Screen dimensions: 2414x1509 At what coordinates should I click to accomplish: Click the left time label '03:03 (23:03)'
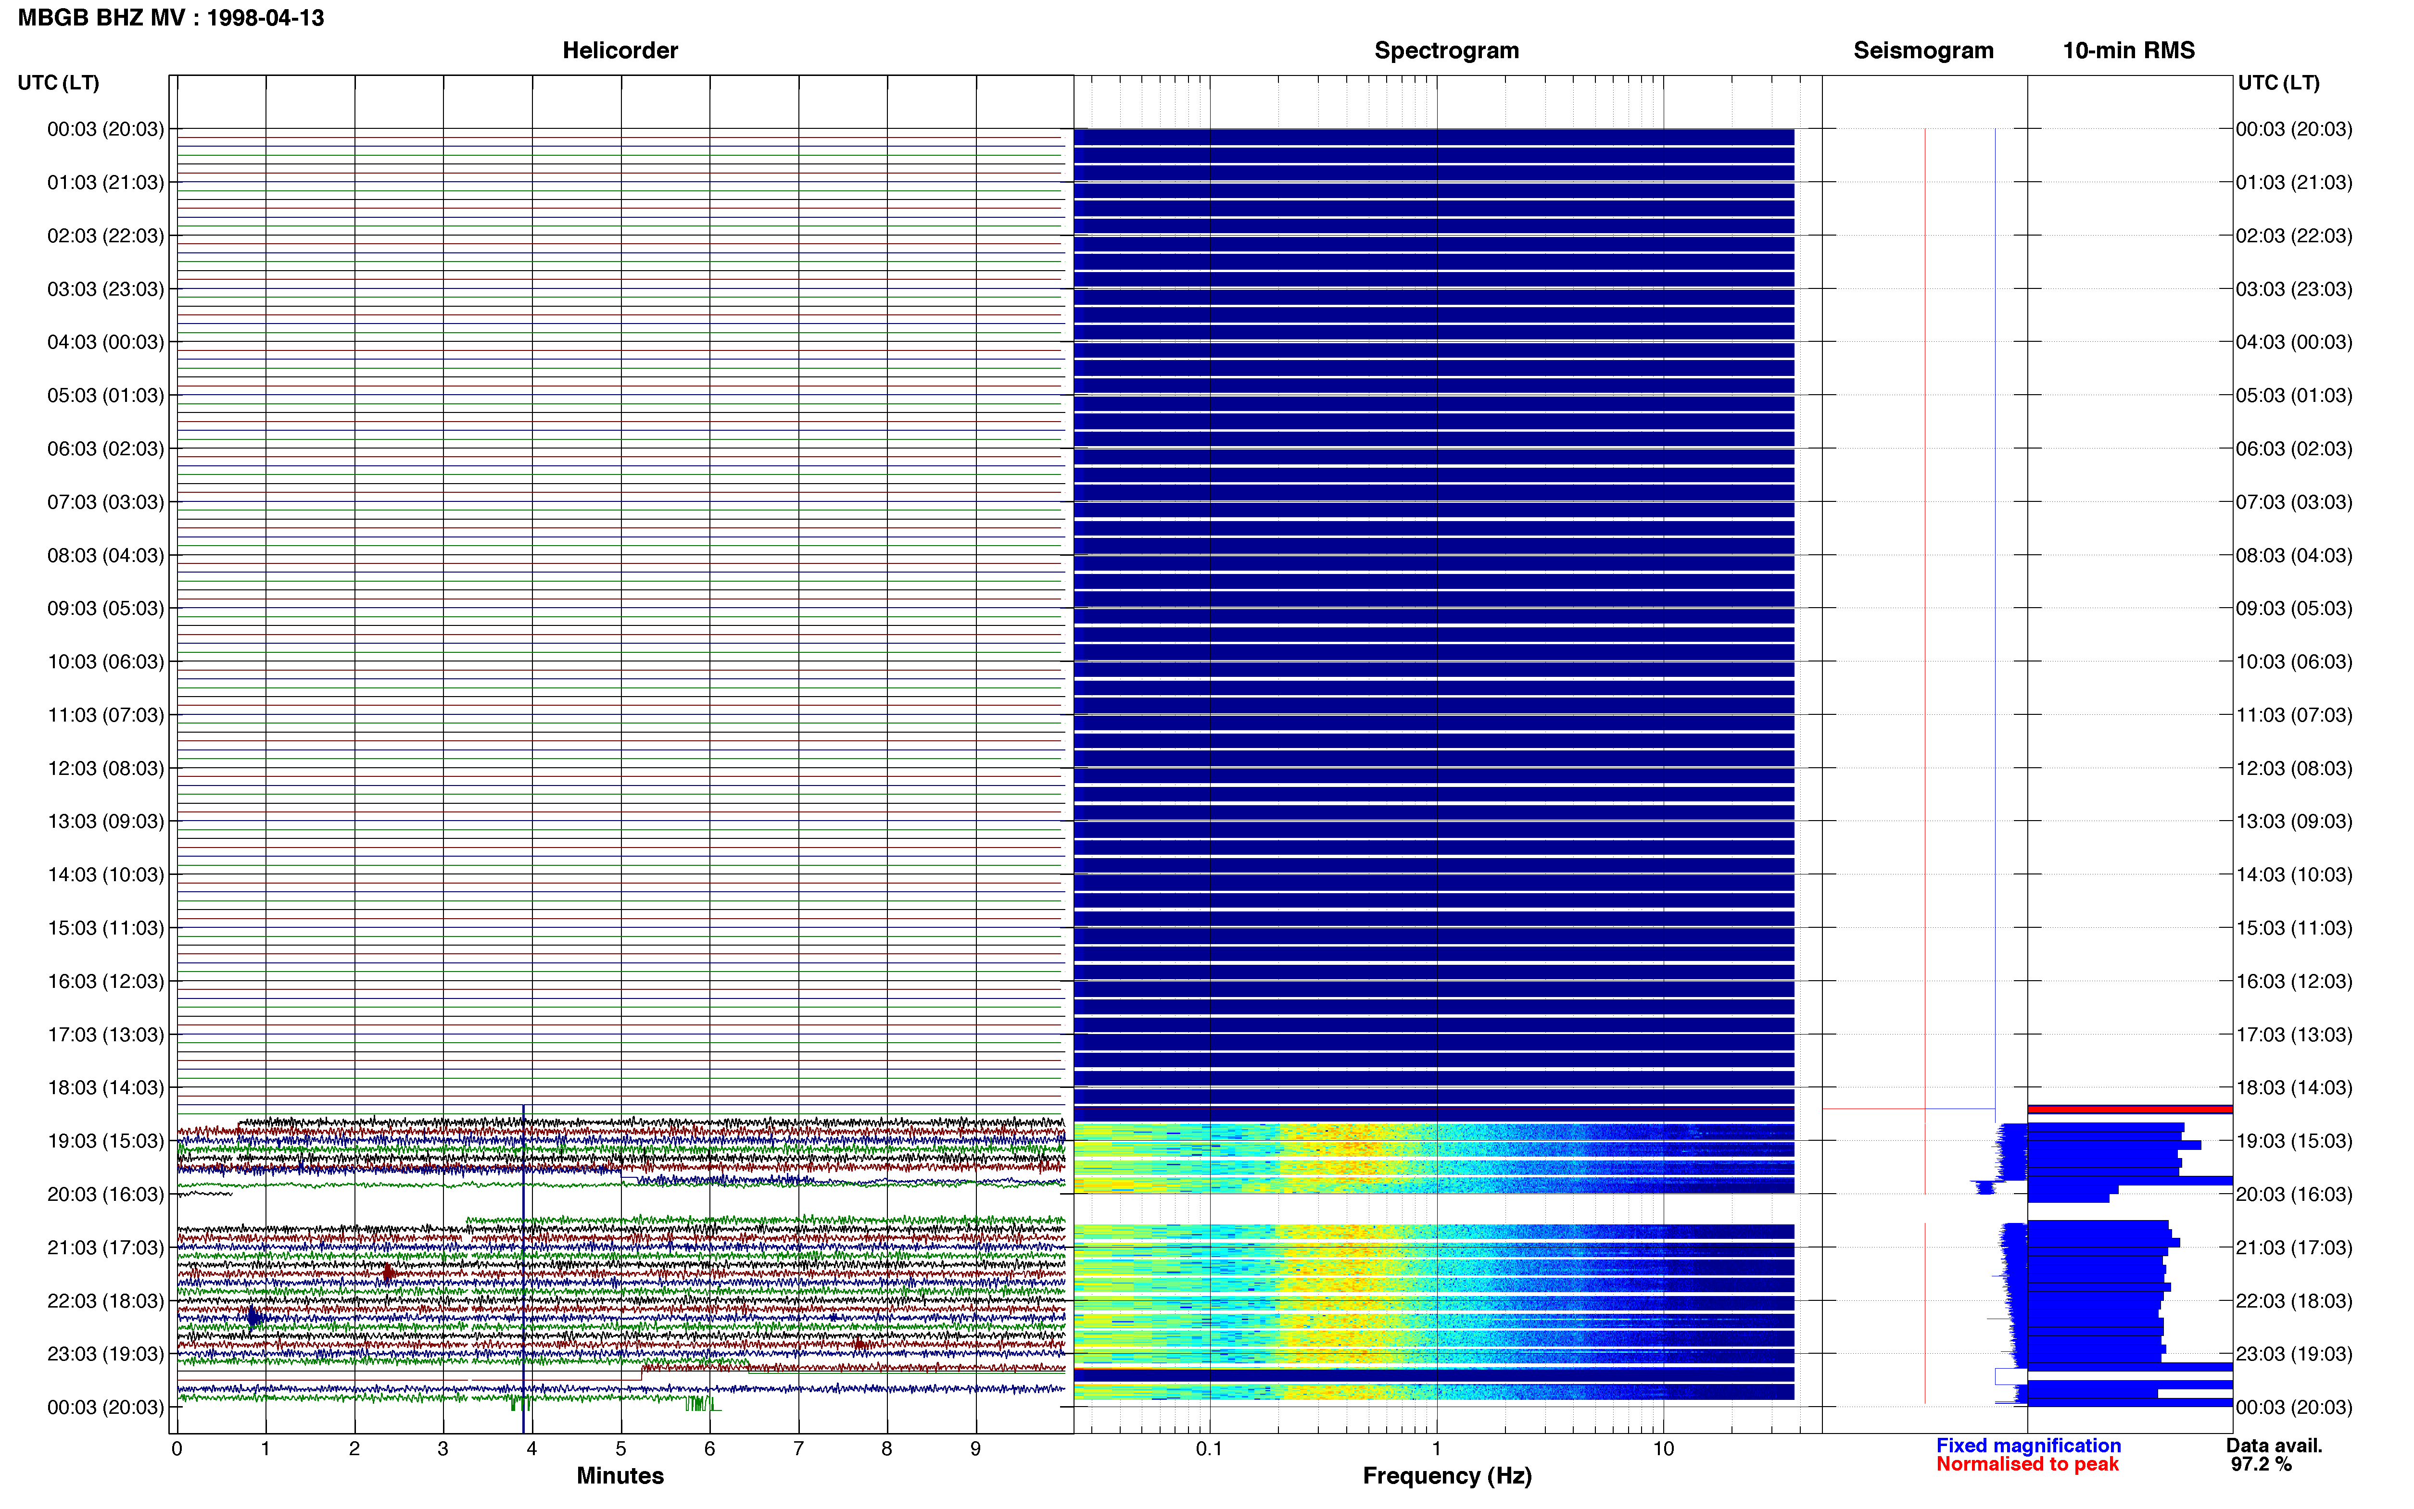[106, 289]
